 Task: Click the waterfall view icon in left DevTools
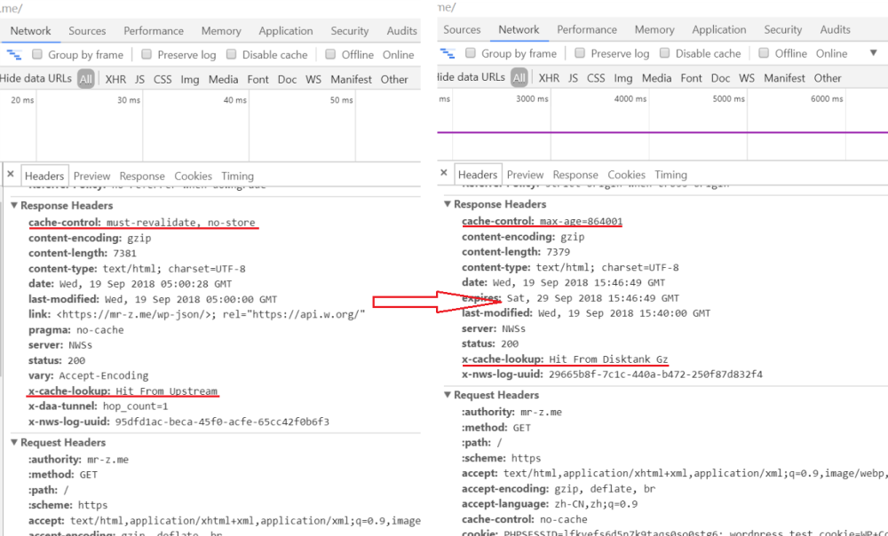pyautogui.click(x=13, y=55)
